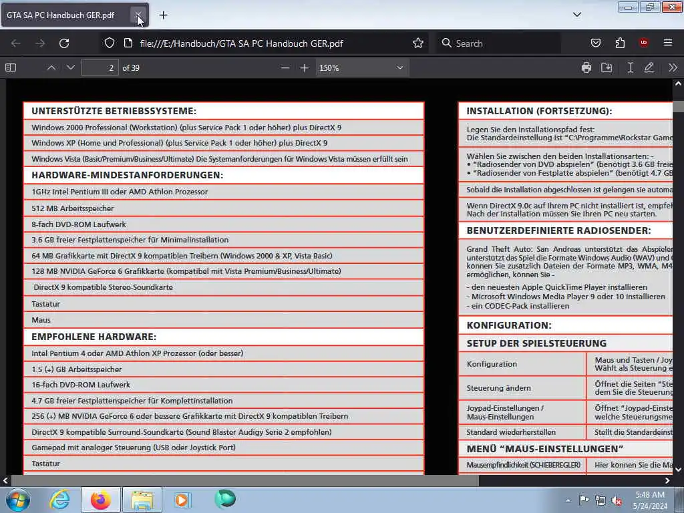Click heading BENUTZERDEFINIERTE RADIOSENDER
Viewport: 684px width, 513px height.
[x=559, y=230]
